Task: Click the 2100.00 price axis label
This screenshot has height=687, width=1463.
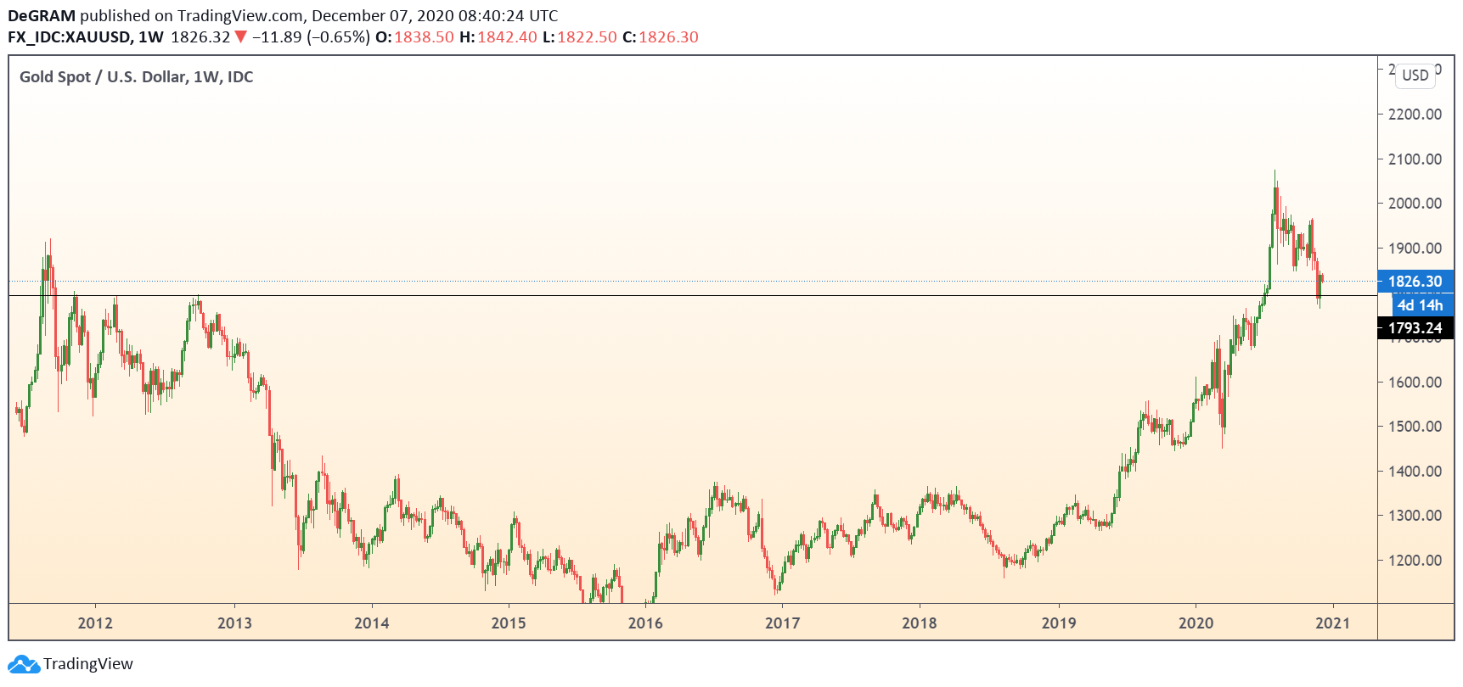Action: tap(1415, 159)
